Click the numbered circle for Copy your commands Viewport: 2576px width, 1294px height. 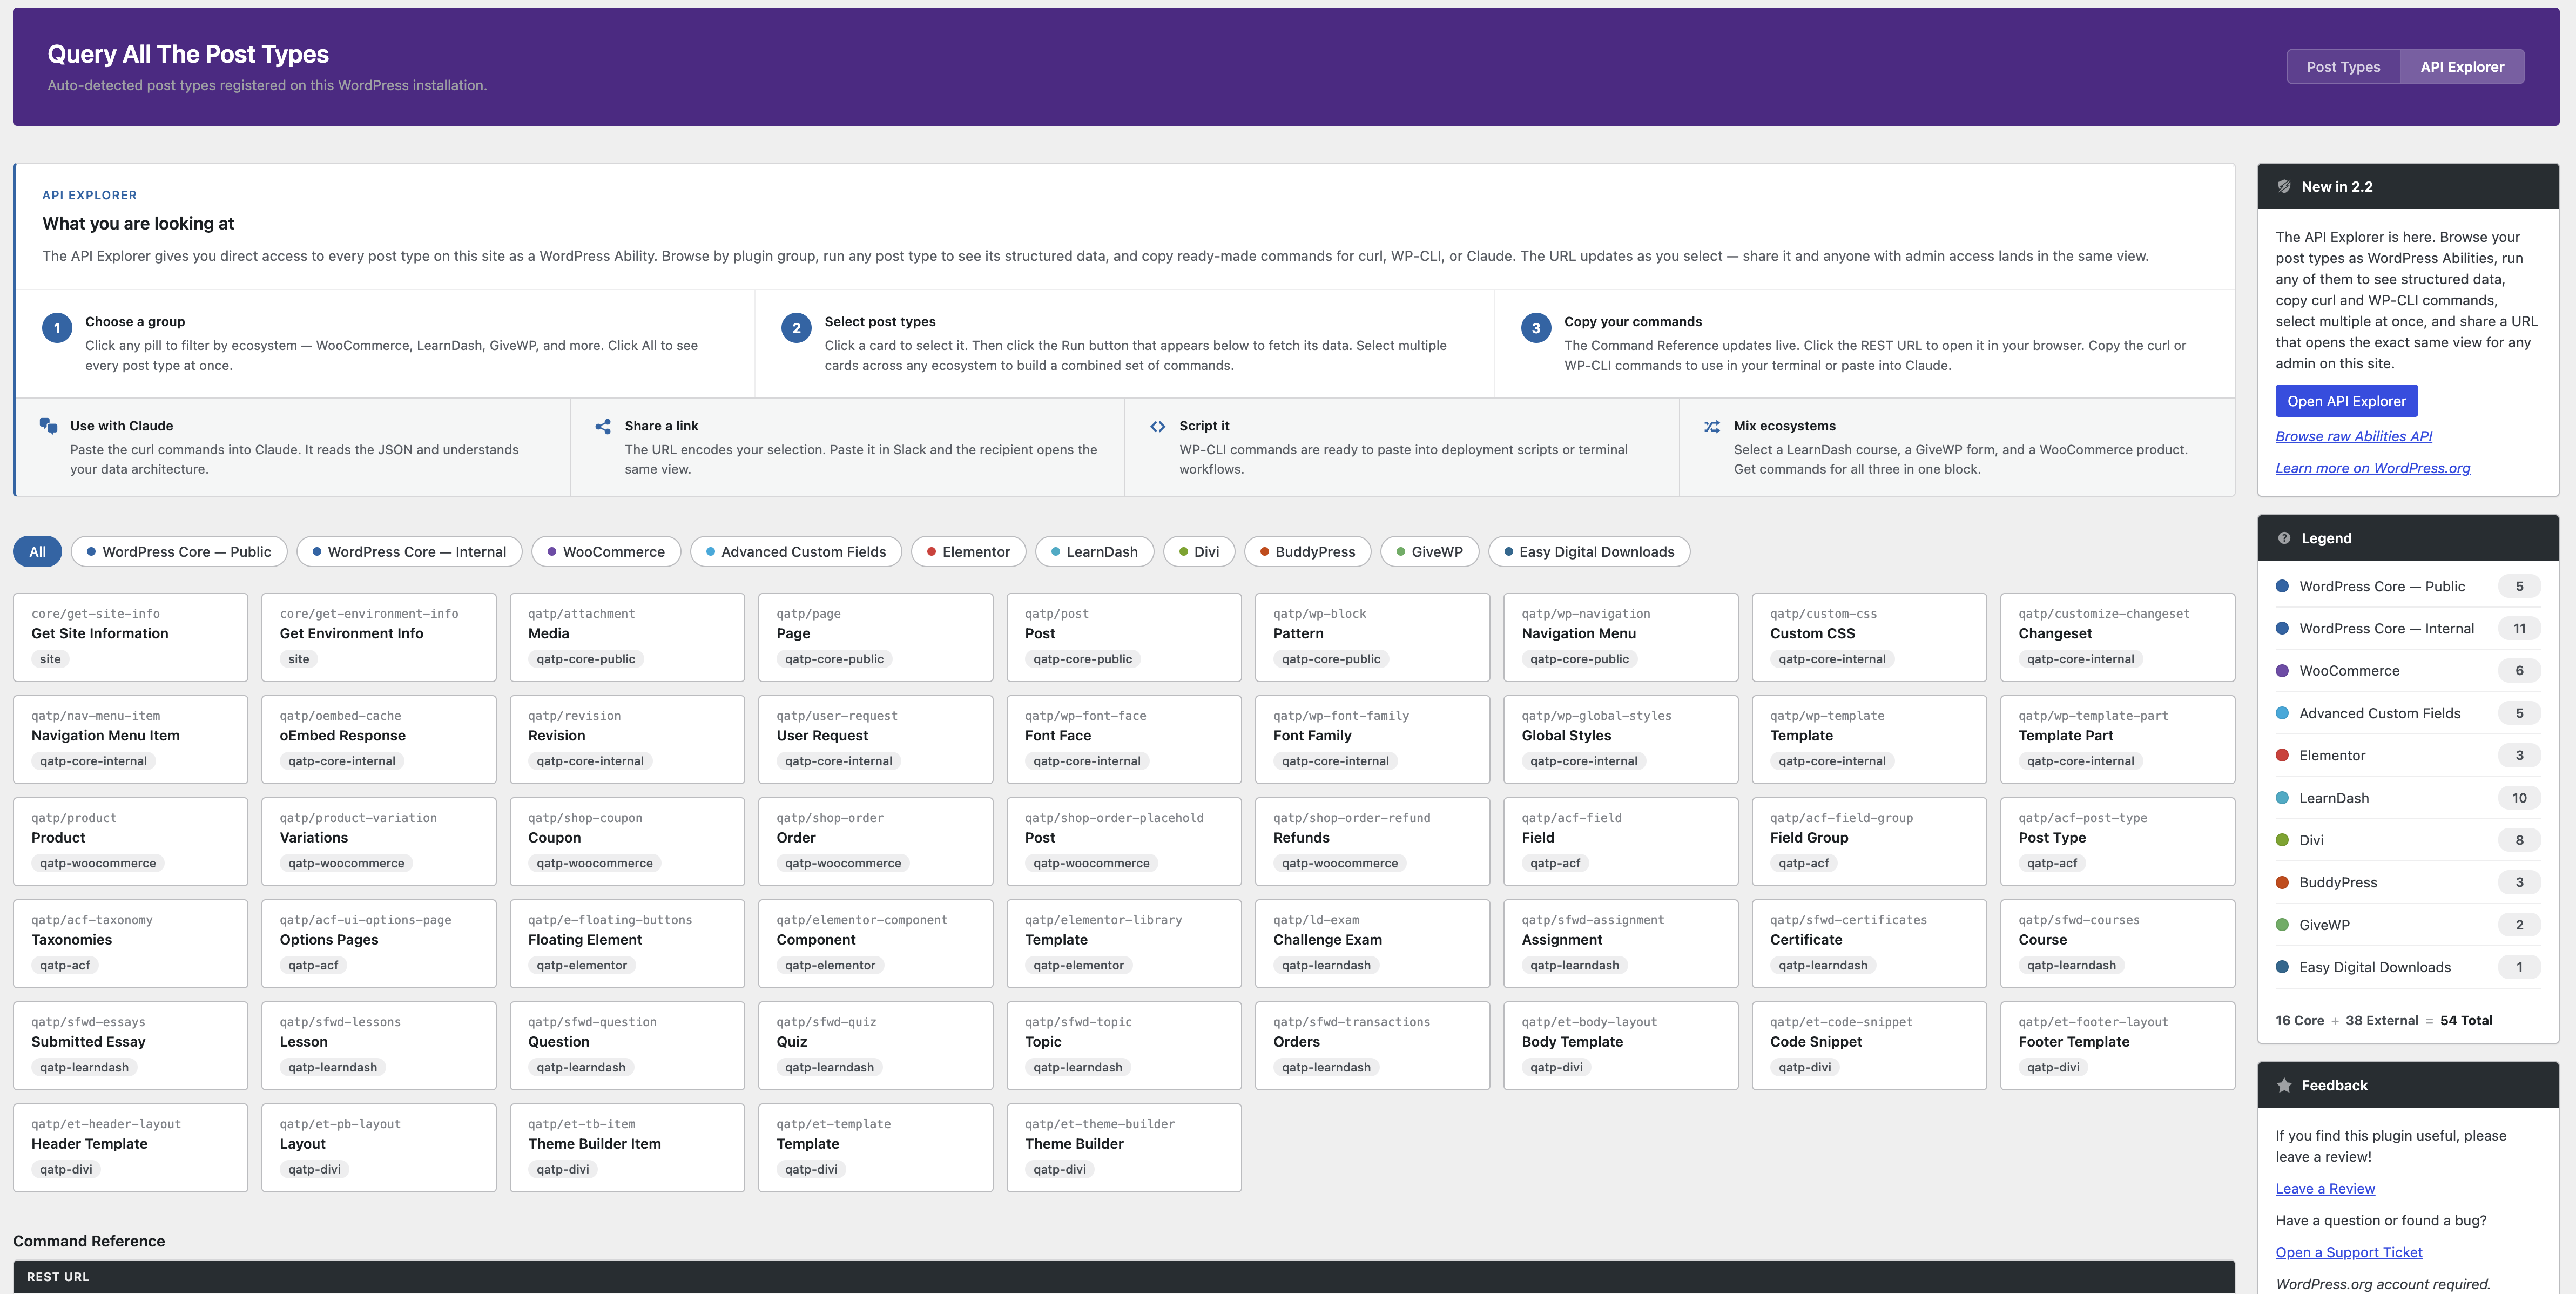coord(1536,328)
